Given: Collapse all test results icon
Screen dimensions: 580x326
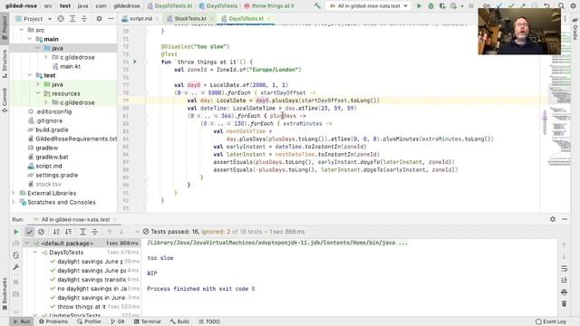Looking at the screenshot, I should coord(94,232).
